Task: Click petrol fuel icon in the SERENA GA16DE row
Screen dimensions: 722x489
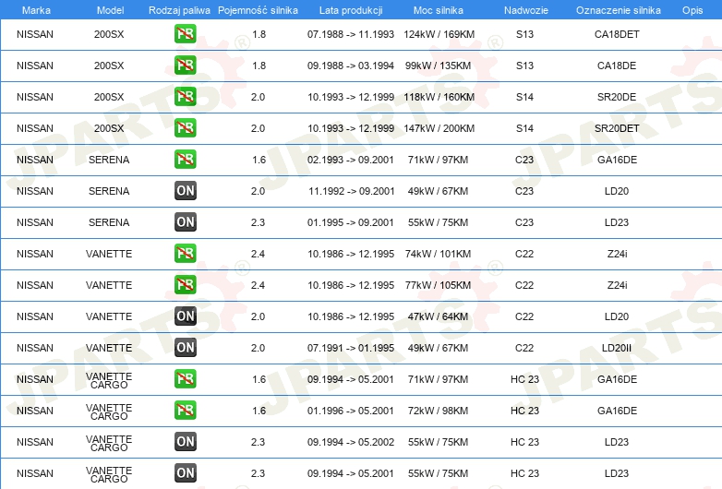Action: [x=185, y=160]
